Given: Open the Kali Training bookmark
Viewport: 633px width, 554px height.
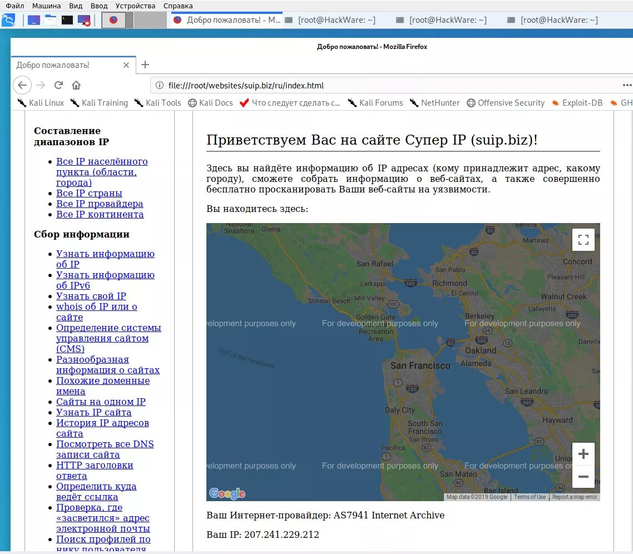Looking at the screenshot, I should tap(99, 103).
